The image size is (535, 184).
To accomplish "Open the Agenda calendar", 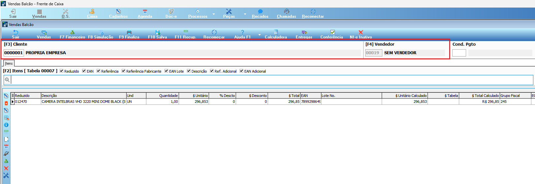I will [145, 13].
